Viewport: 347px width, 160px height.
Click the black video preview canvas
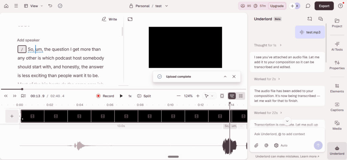(185, 47)
